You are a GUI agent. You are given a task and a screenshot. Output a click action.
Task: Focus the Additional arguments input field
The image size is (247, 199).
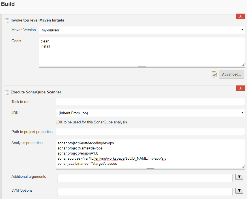(x=145, y=178)
